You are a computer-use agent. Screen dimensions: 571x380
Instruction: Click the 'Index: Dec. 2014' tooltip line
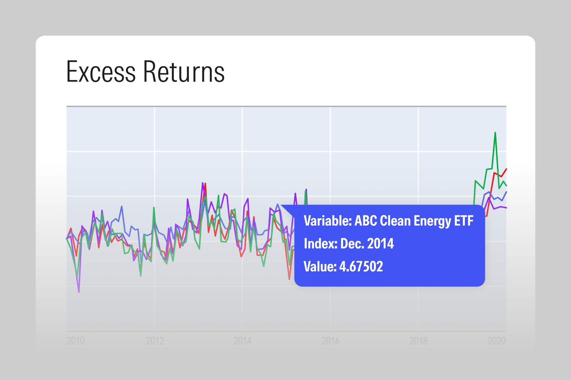(x=349, y=244)
